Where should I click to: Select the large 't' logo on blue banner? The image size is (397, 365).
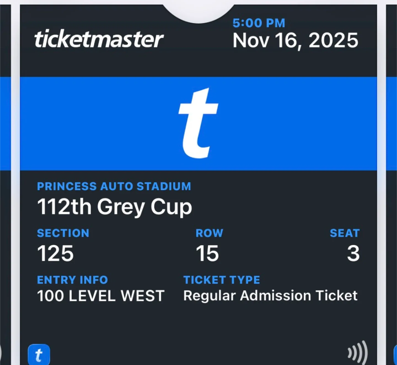pos(198,122)
